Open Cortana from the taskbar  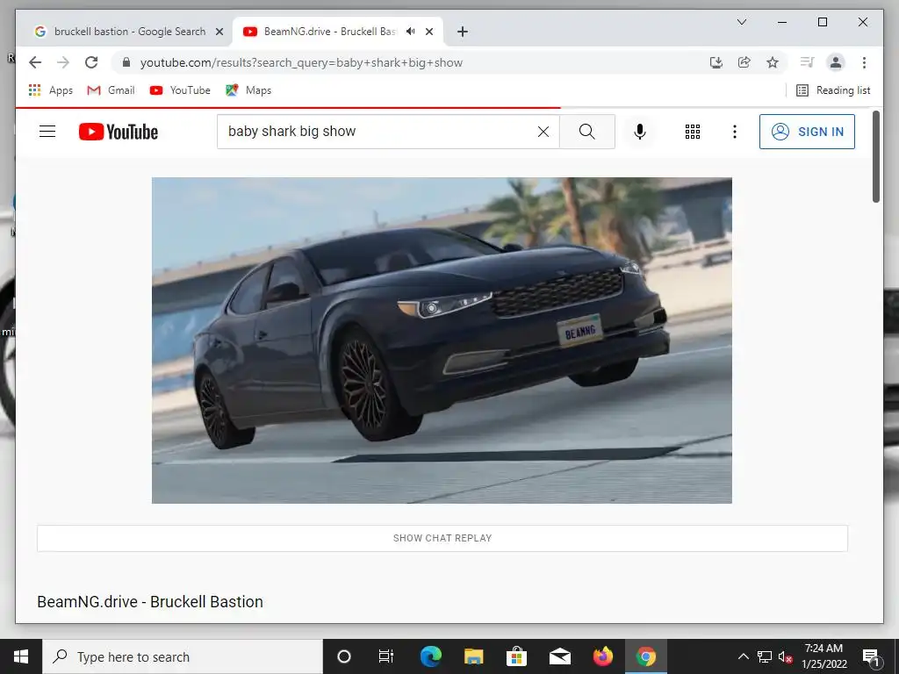(344, 656)
